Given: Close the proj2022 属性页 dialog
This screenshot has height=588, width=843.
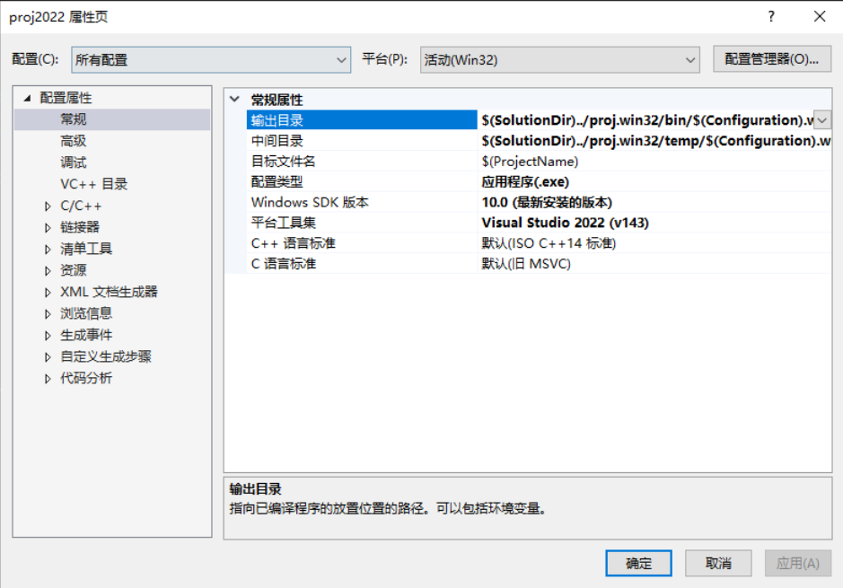Looking at the screenshot, I should pos(820,16).
